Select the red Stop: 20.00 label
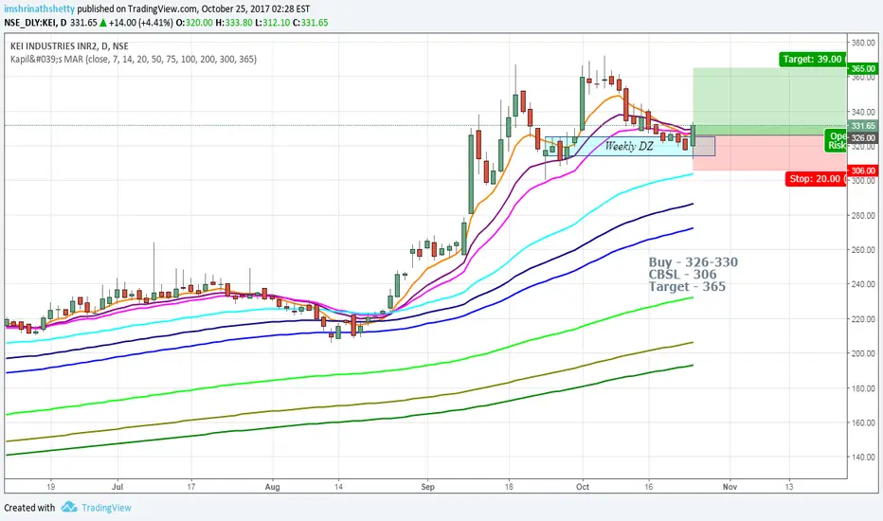The width and height of the screenshot is (883, 521). pos(815,179)
